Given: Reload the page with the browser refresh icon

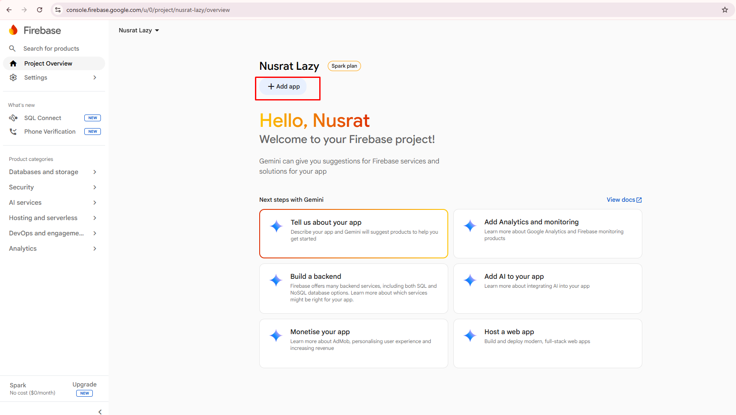Looking at the screenshot, I should (x=40, y=10).
